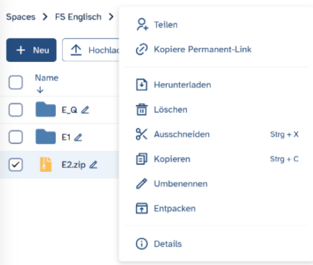Rename E_Q folder via its pencil icon
The height and width of the screenshot is (265, 313).
point(85,110)
